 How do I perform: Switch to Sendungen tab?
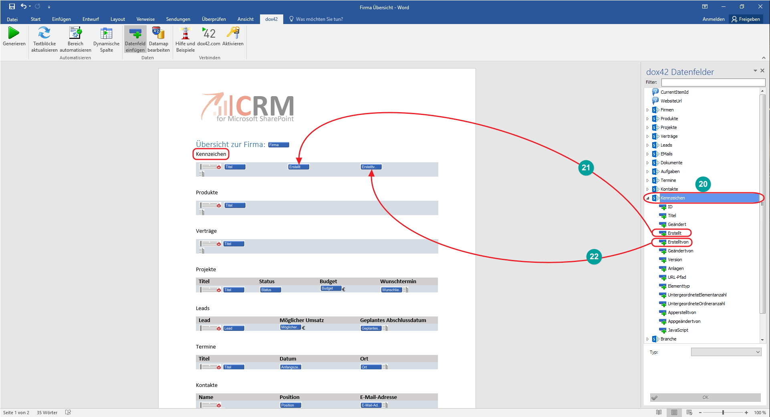click(178, 19)
